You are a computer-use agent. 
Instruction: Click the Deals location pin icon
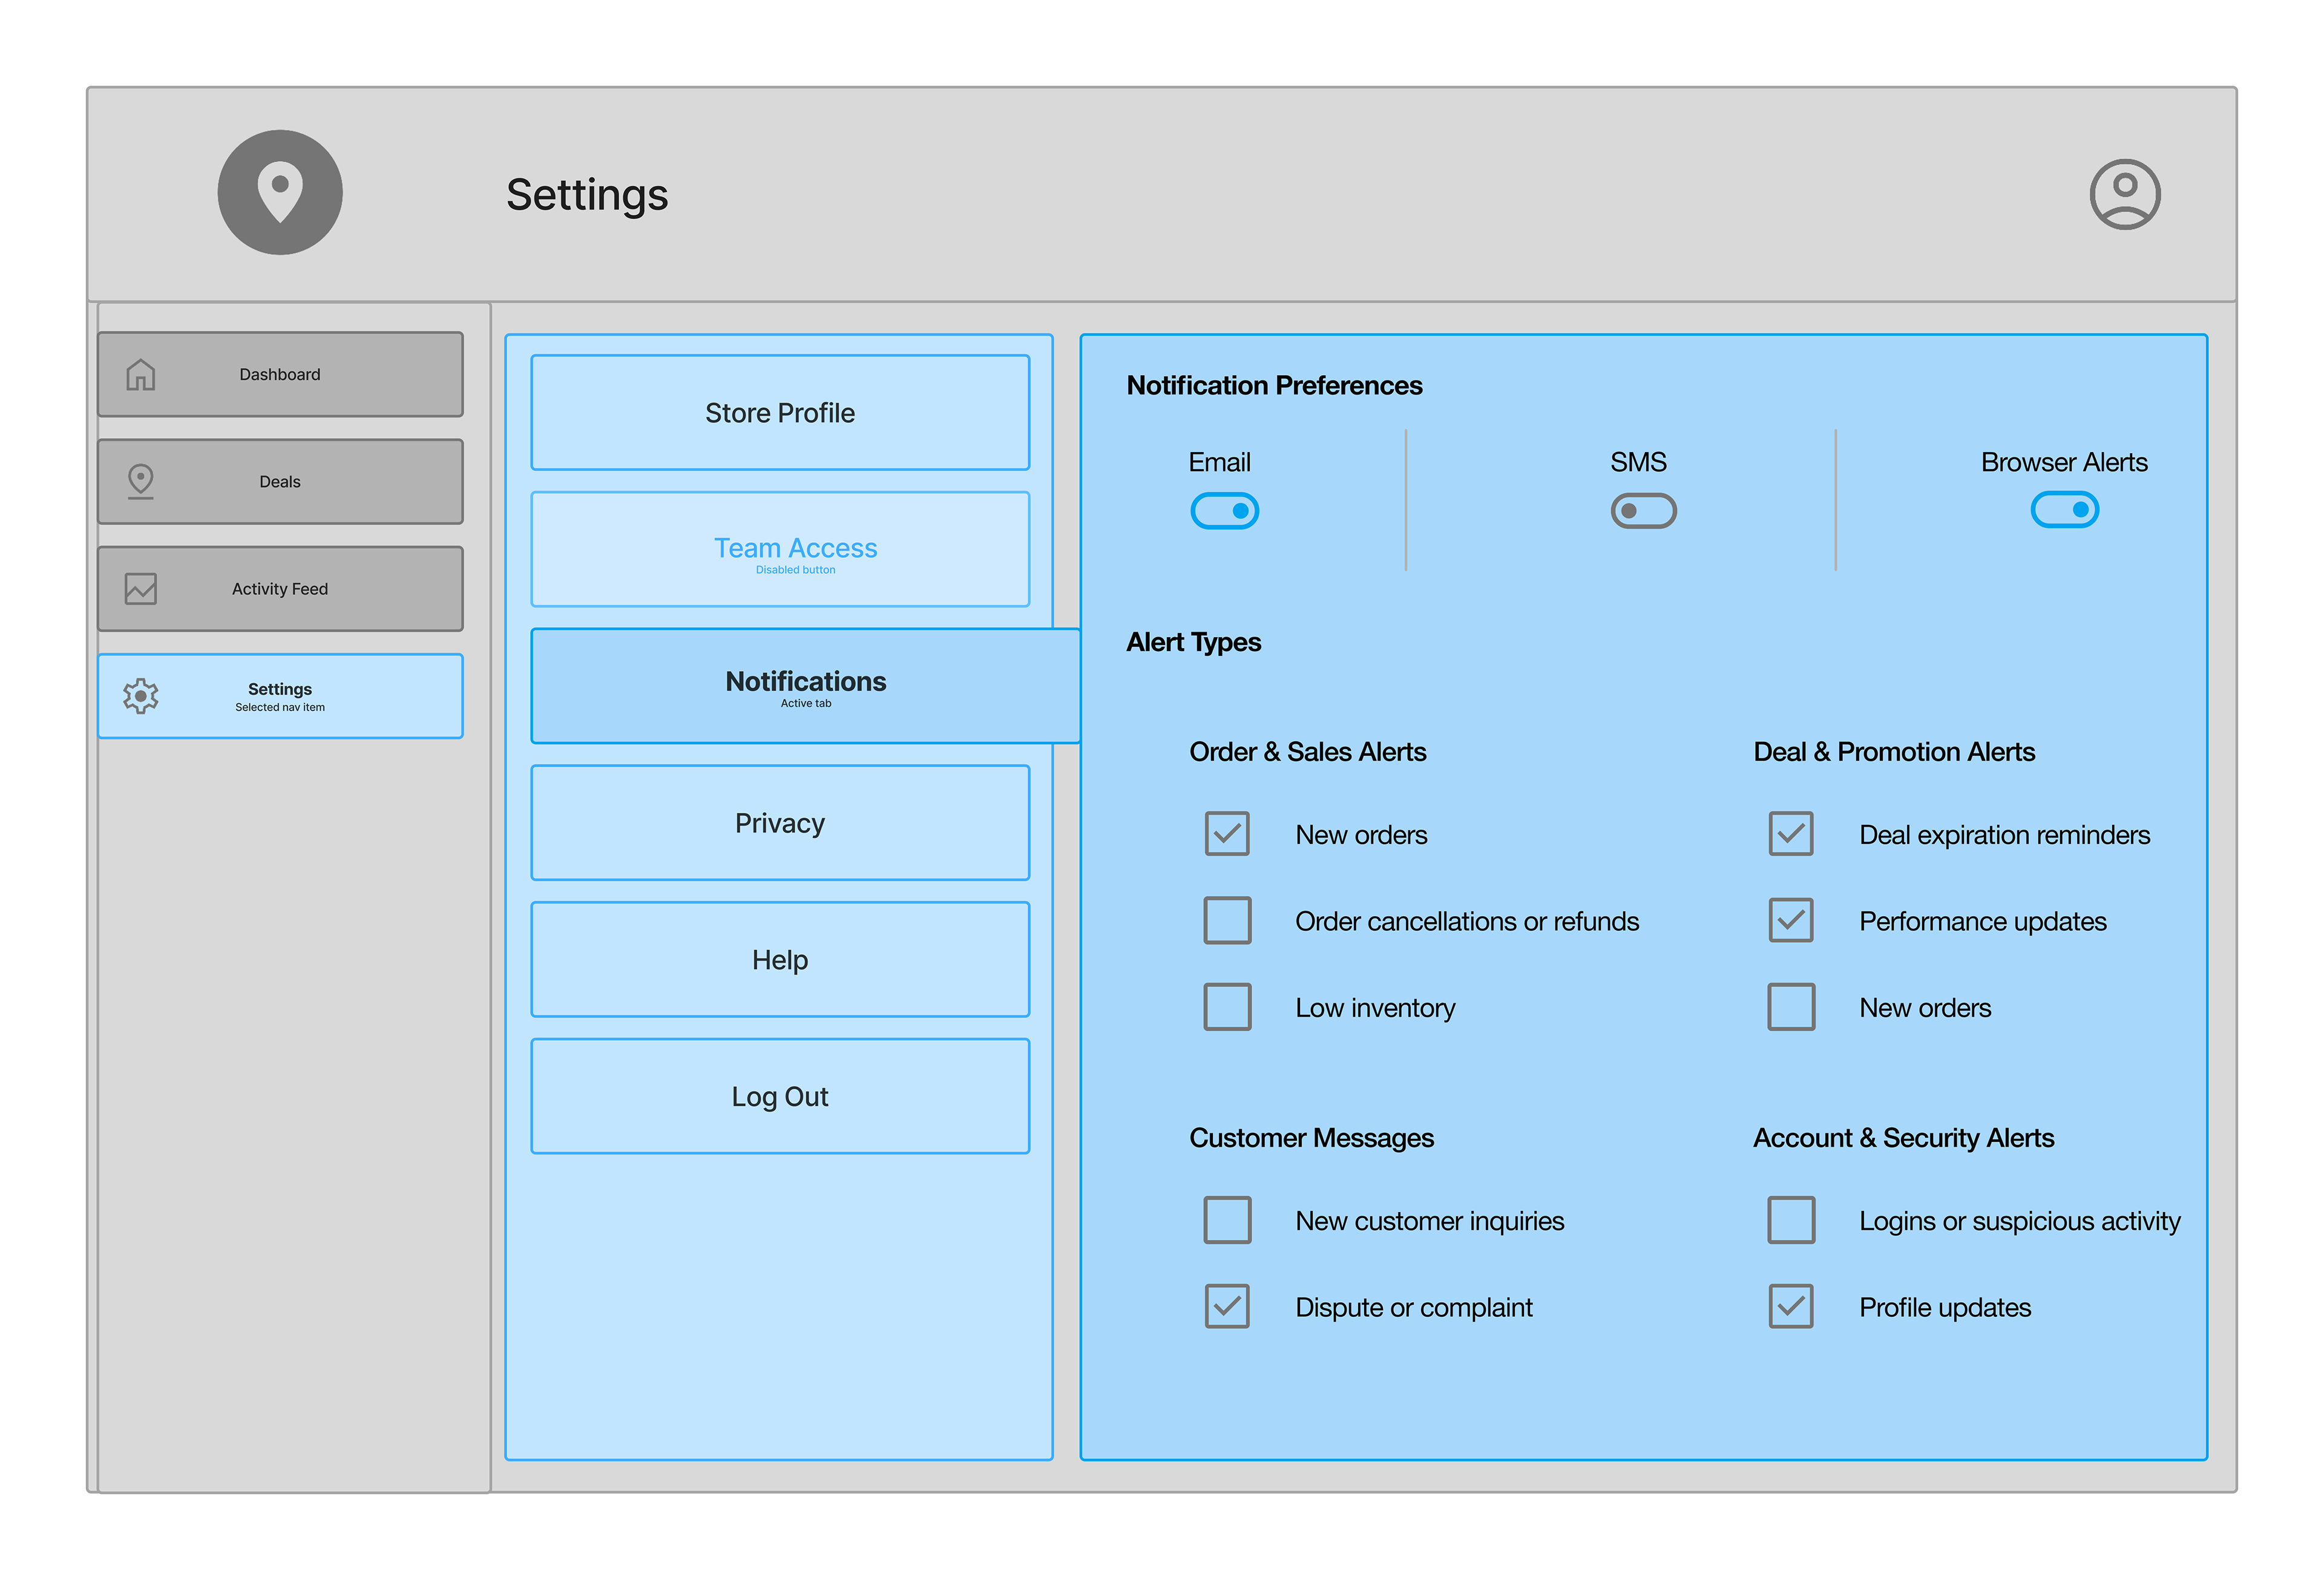141,481
